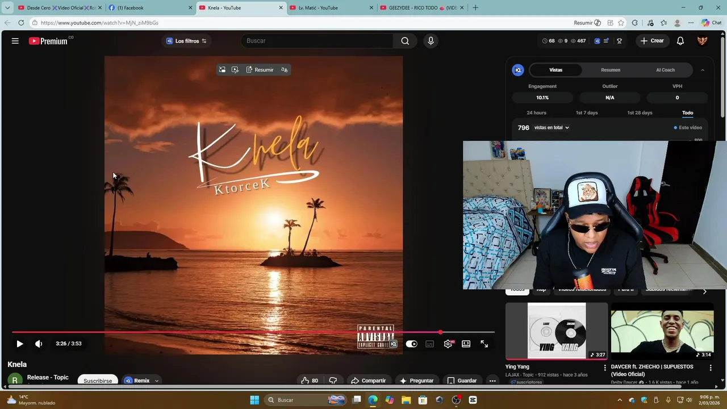Enter full screen mode
Viewport: 727px width, 409px height.
click(484, 344)
